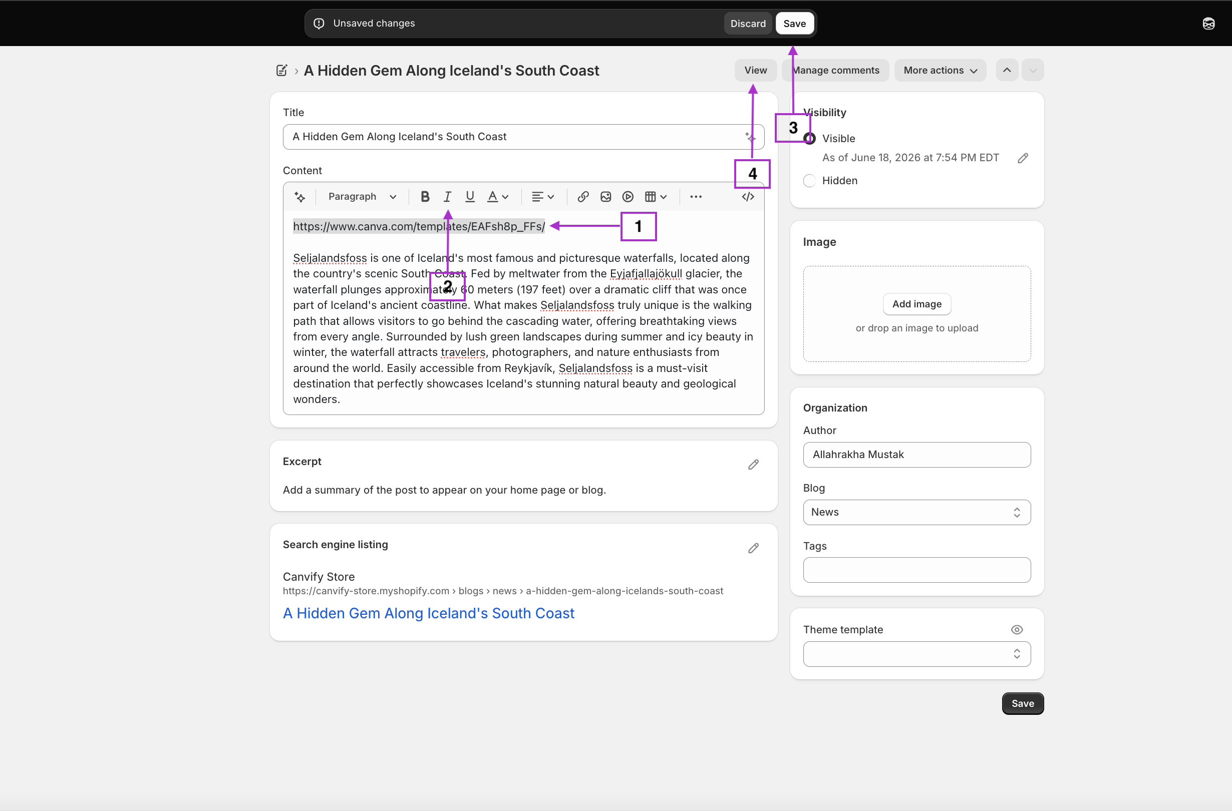Click into the Title input field

(523, 137)
